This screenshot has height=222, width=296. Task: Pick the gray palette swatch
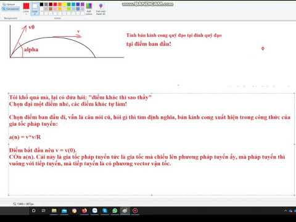pyautogui.click(x=46, y=4)
